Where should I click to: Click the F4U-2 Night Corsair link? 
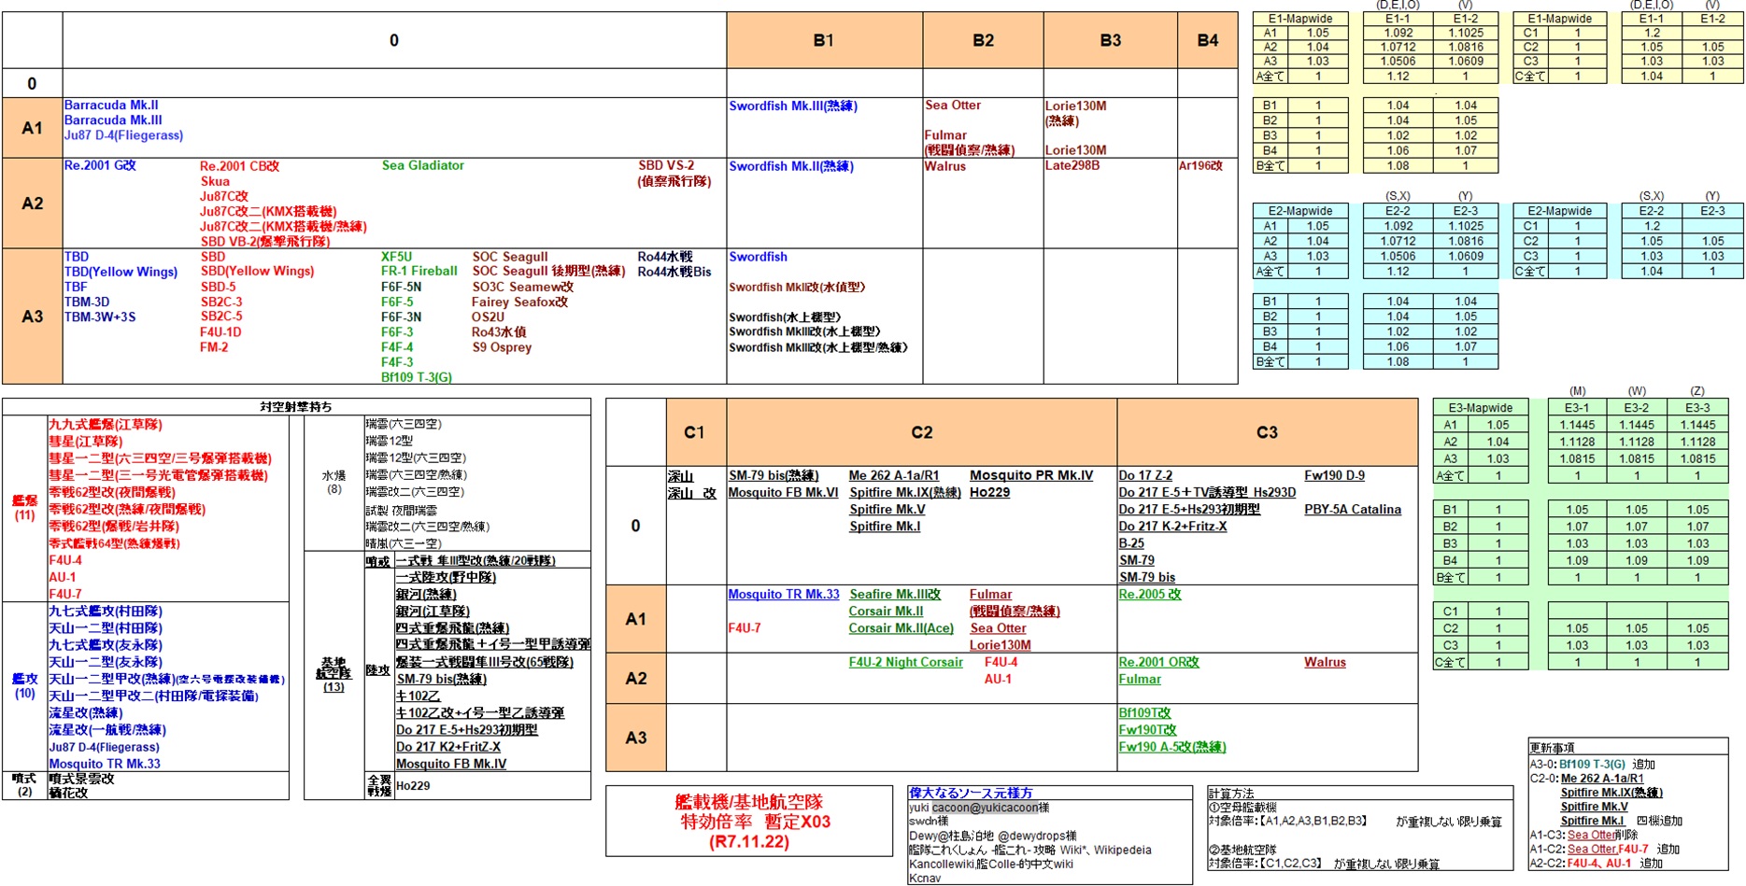pos(905,662)
